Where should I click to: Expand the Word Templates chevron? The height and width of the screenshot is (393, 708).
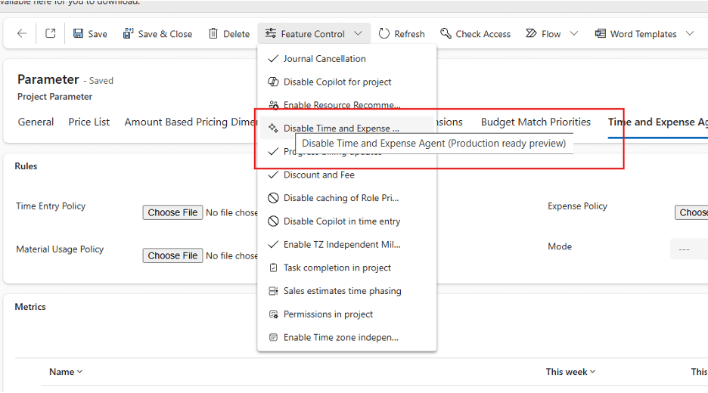690,34
